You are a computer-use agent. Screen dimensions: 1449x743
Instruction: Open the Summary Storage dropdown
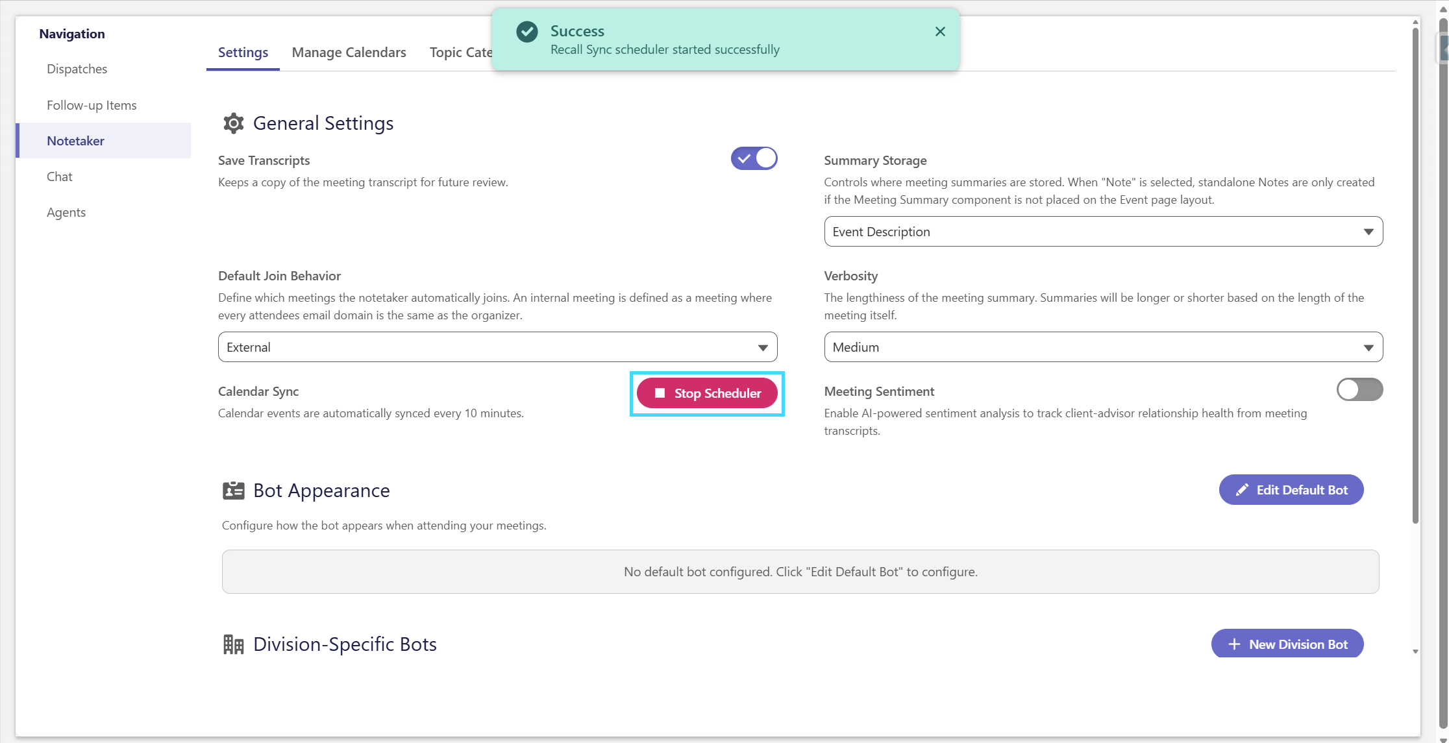[x=1103, y=232]
